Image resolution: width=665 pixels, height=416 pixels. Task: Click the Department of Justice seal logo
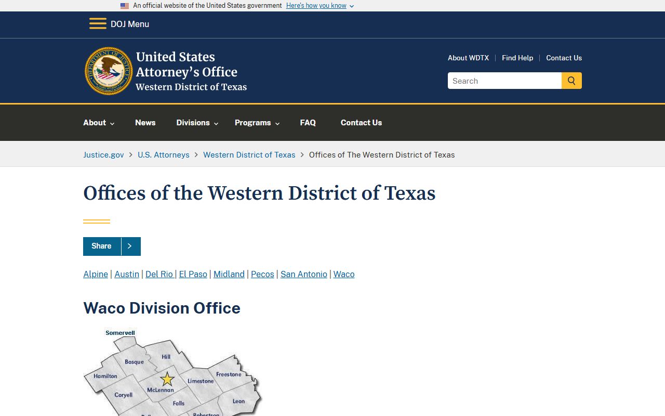pyautogui.click(x=109, y=71)
